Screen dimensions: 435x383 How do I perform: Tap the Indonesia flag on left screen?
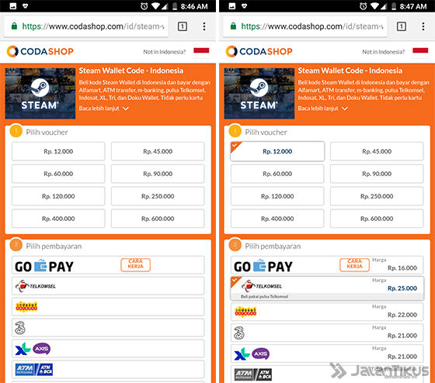point(201,52)
